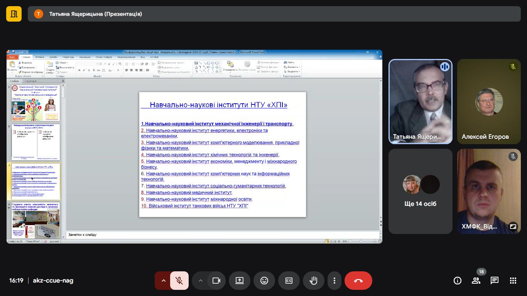Click the 'Упорядочить' arrange icon
527x296 pixels.
230,66
